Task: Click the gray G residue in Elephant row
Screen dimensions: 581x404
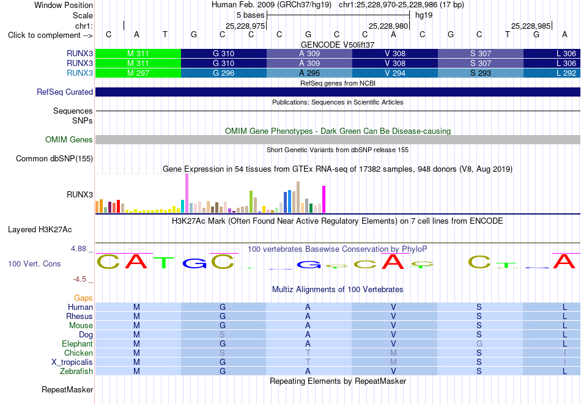Action: 479,343
